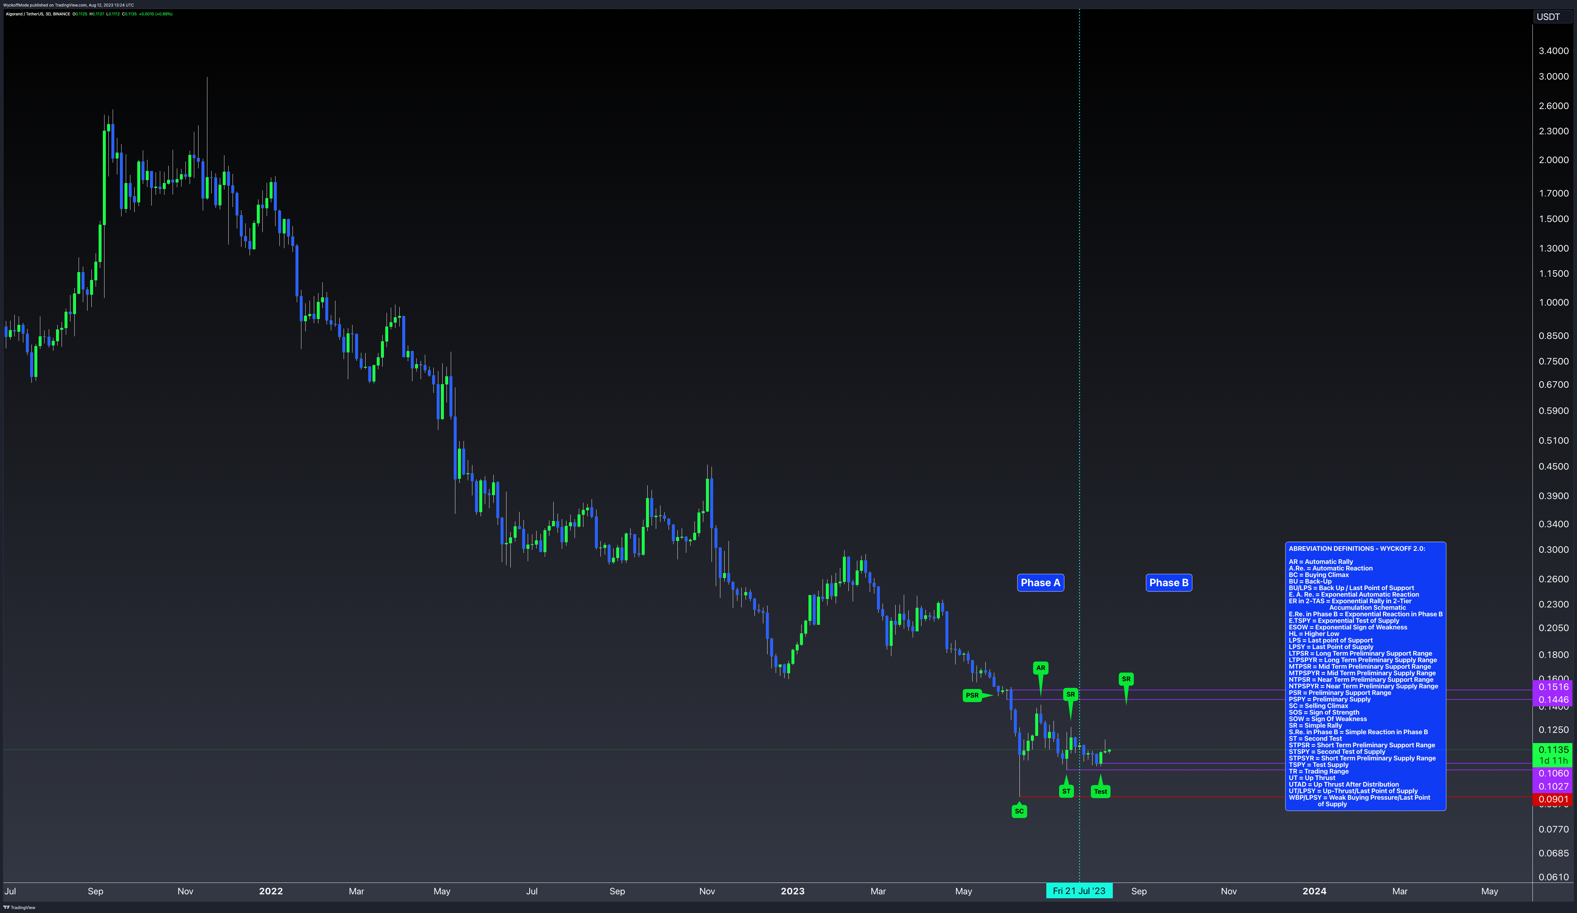Click the 2022 label on time axis
Viewport: 1577px width, 913px height.
271,891
